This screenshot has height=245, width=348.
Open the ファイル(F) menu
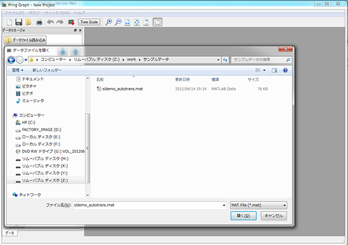pyautogui.click(x=14, y=13)
